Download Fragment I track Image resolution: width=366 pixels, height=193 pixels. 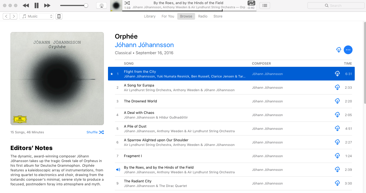tap(337, 156)
